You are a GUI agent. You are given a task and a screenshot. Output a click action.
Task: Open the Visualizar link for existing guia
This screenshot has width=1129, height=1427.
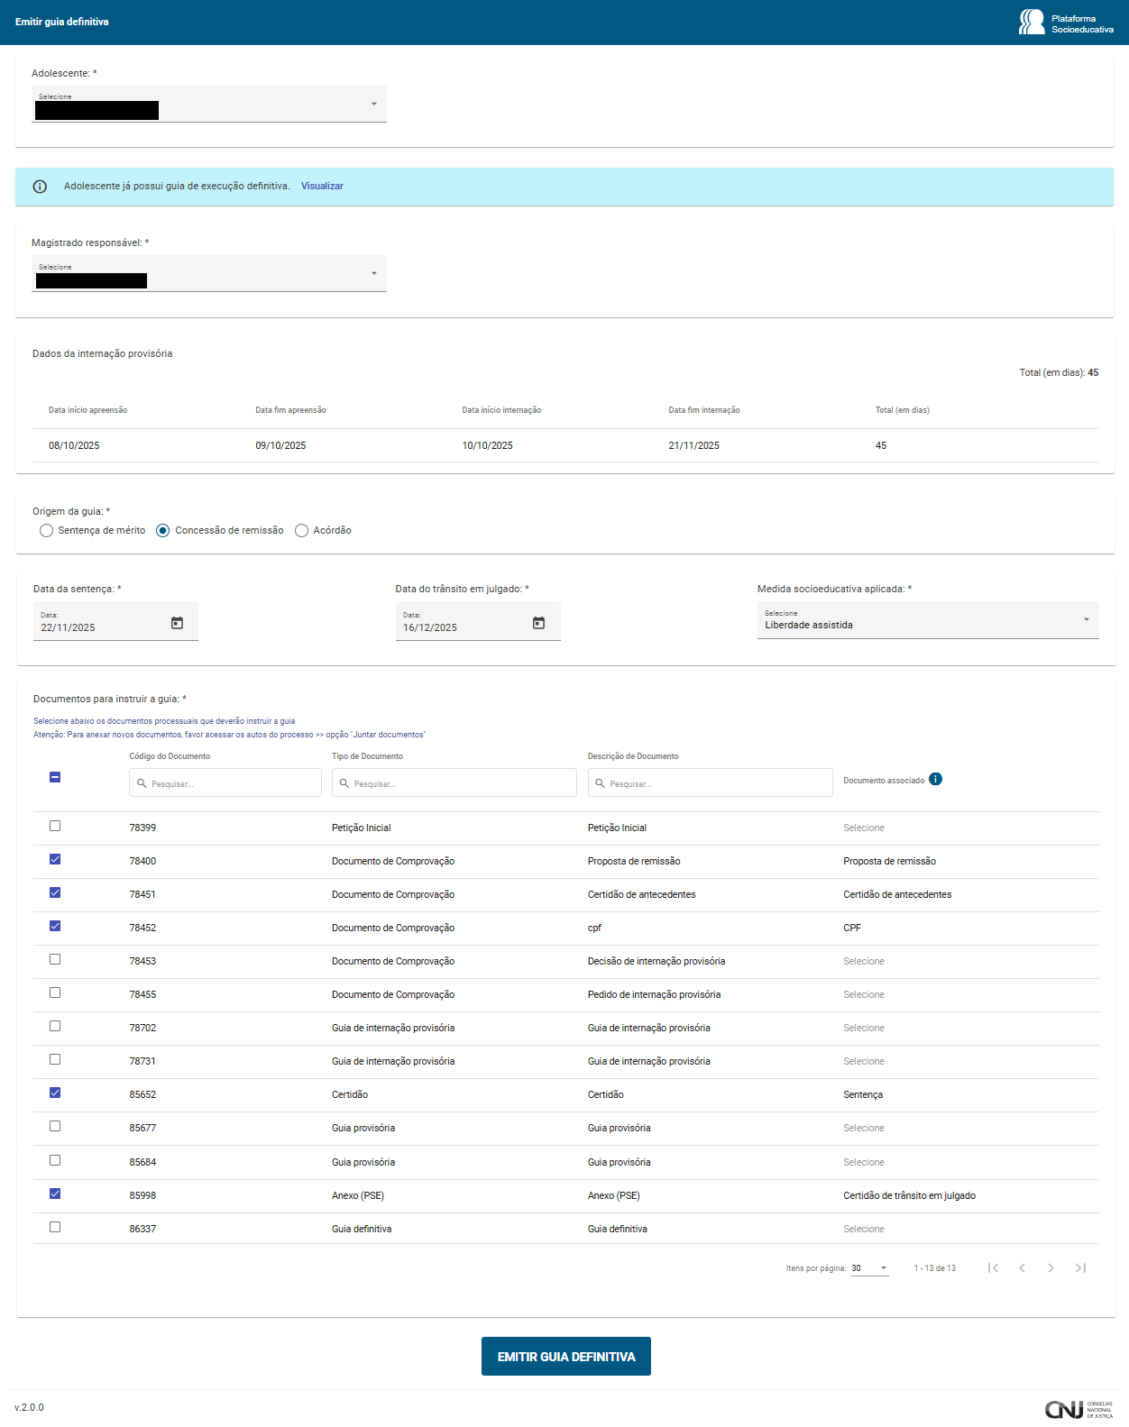322,187
